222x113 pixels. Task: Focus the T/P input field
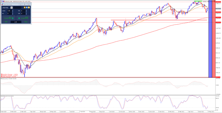point(23,14)
